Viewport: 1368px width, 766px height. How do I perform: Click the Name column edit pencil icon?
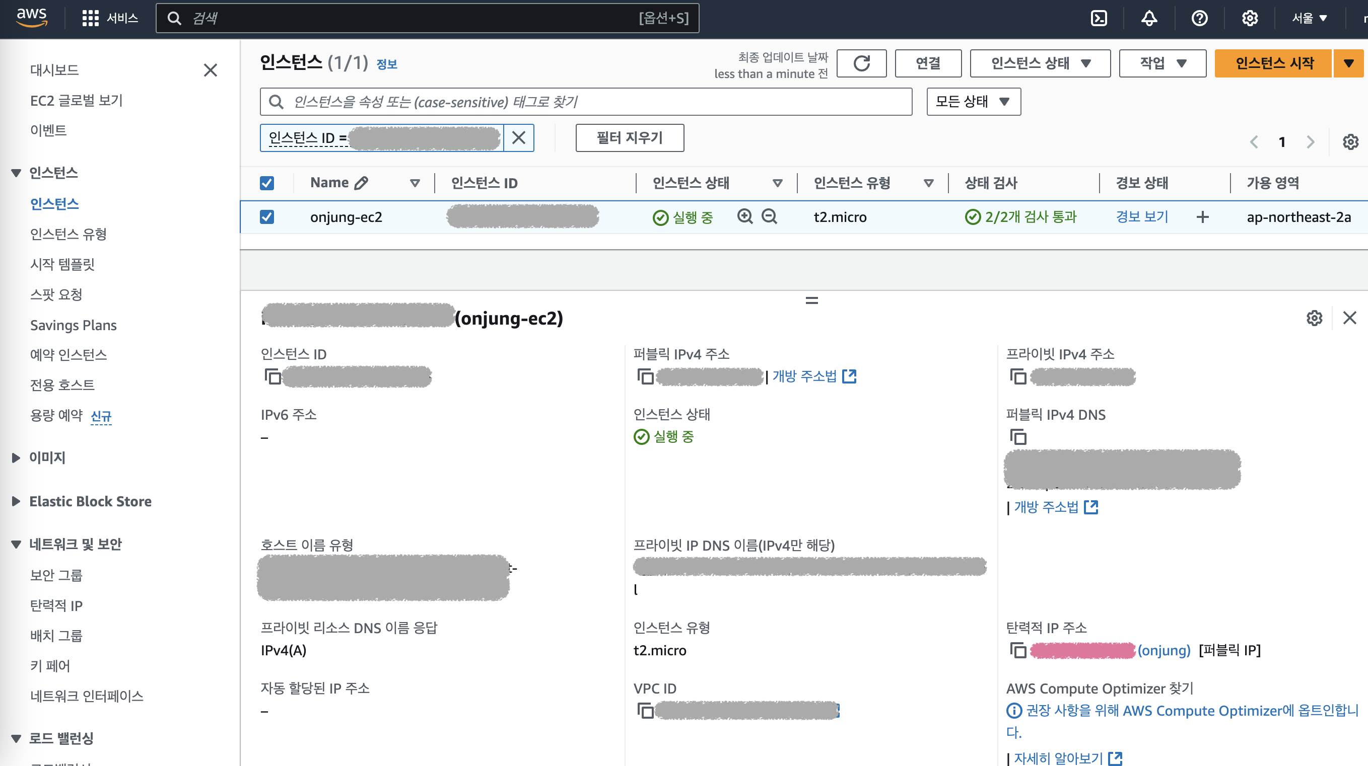coord(361,183)
